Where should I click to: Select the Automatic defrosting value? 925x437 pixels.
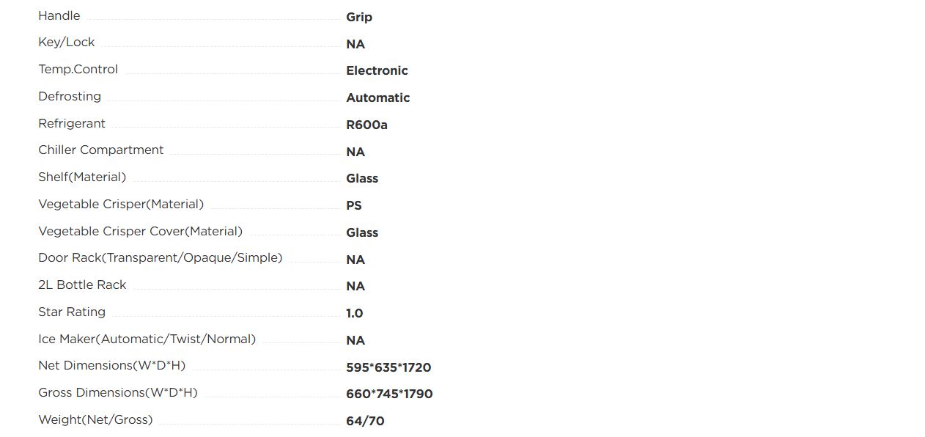tap(377, 98)
